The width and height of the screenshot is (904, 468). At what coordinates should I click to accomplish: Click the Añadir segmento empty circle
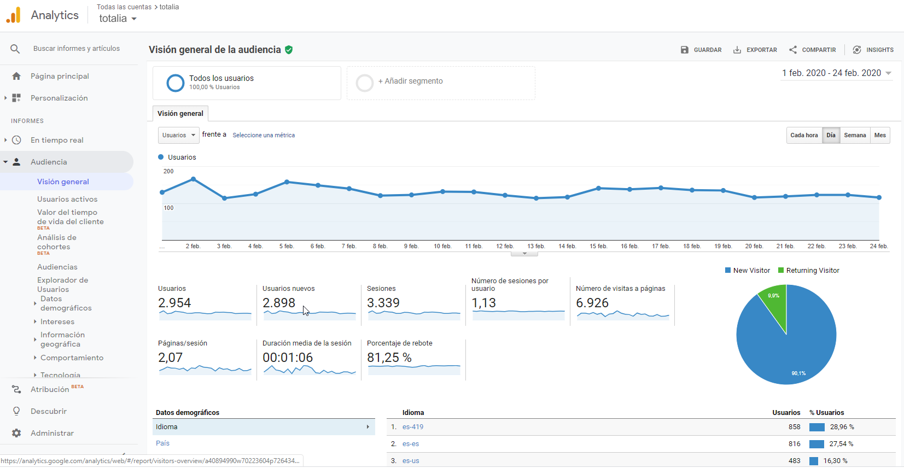(365, 83)
